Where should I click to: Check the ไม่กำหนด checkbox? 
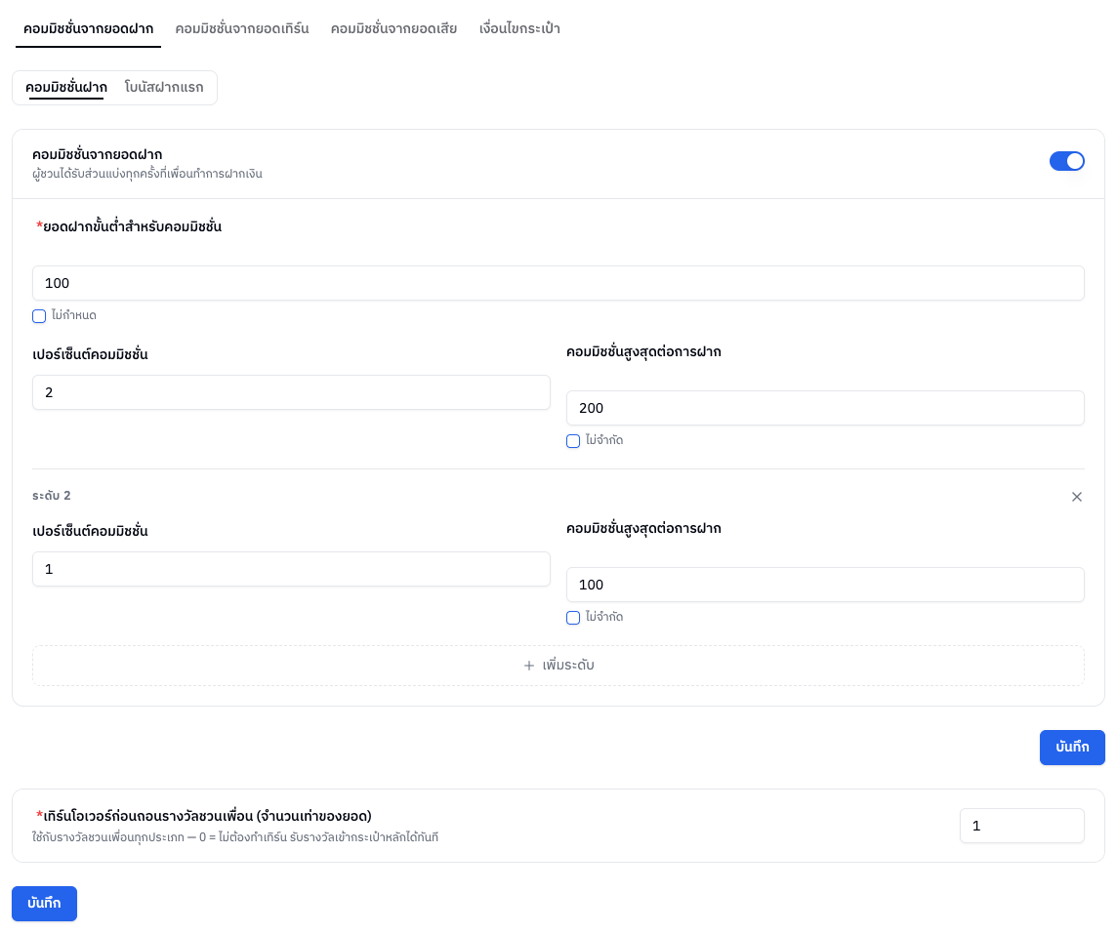(x=39, y=315)
